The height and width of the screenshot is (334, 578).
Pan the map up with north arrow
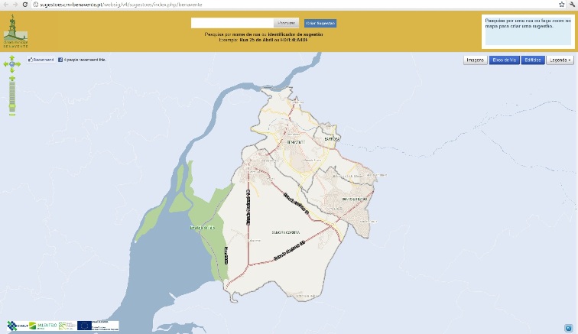coord(11,59)
